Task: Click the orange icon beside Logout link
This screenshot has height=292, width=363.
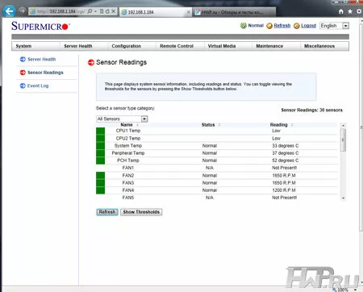Action: click(297, 26)
